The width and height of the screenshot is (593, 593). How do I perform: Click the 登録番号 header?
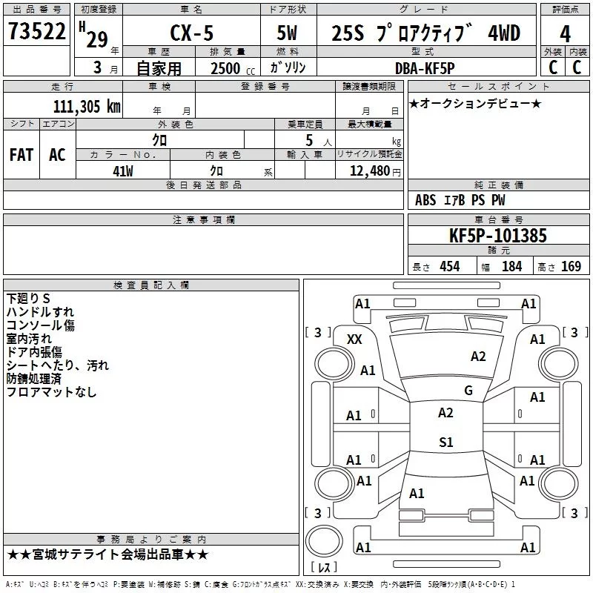(x=265, y=86)
